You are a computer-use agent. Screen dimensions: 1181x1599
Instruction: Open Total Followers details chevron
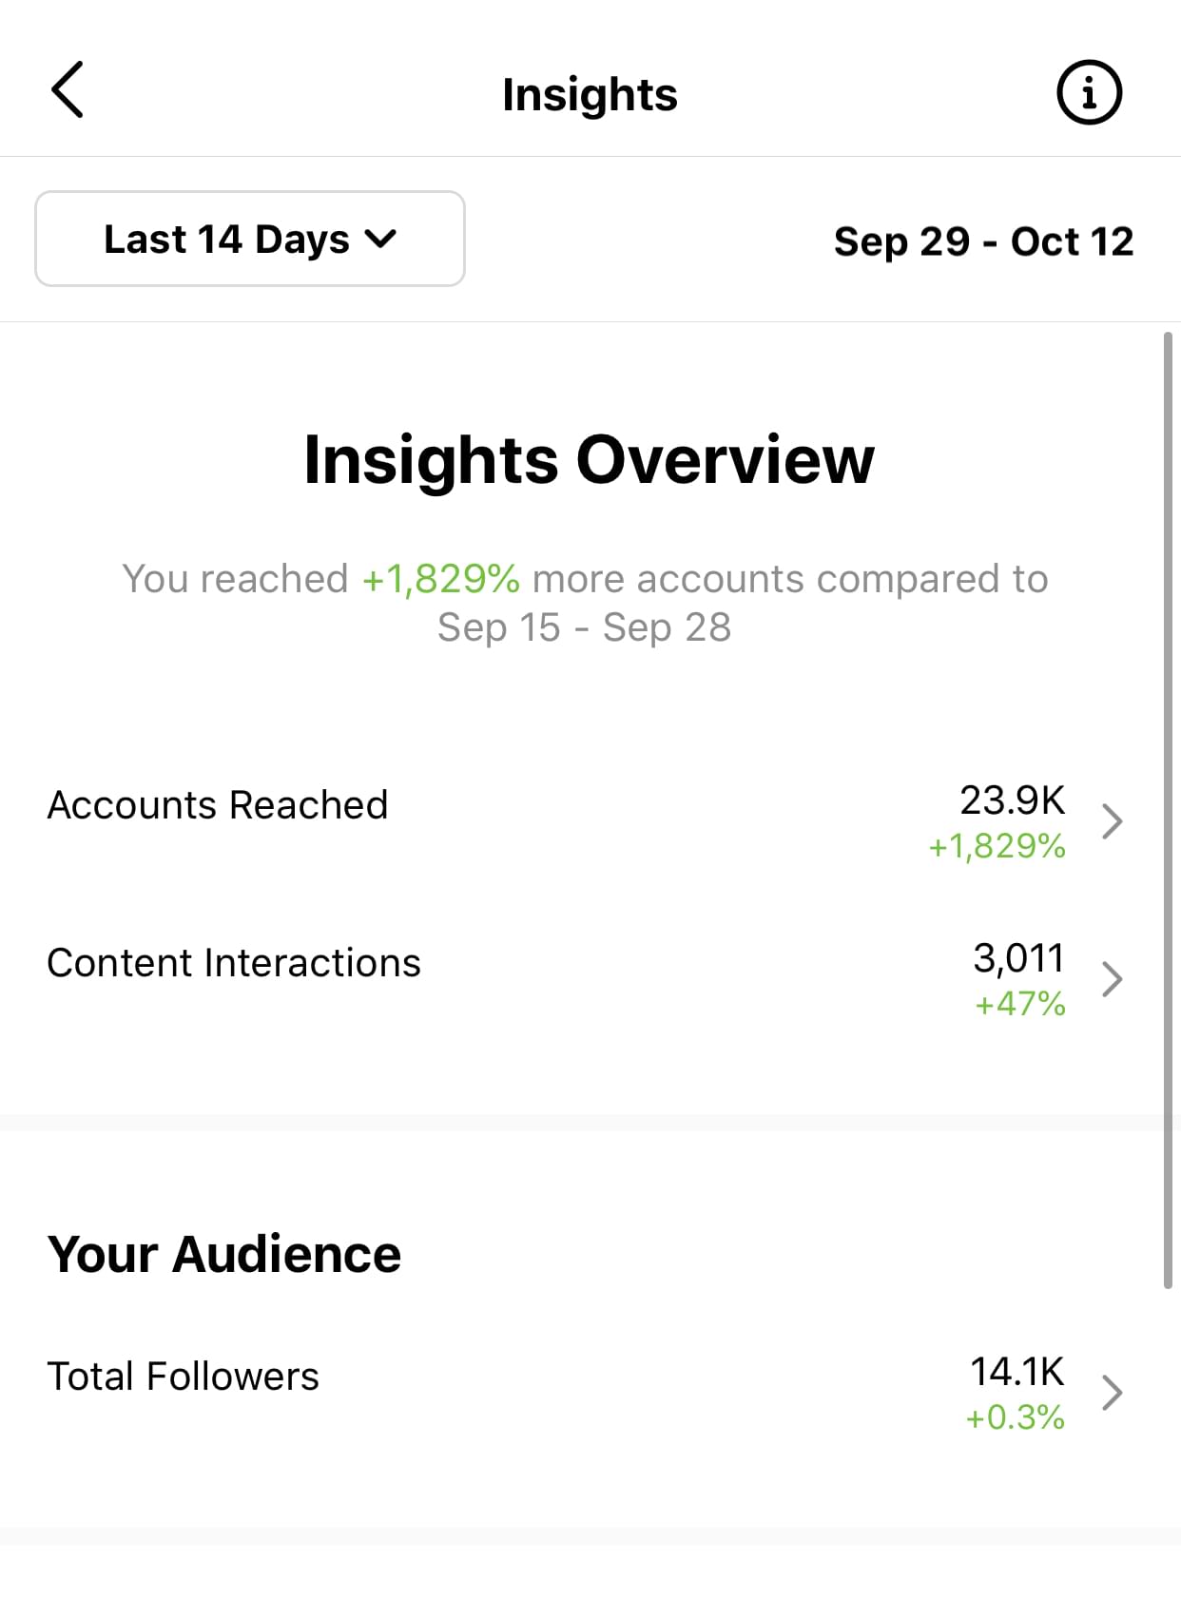point(1112,1393)
